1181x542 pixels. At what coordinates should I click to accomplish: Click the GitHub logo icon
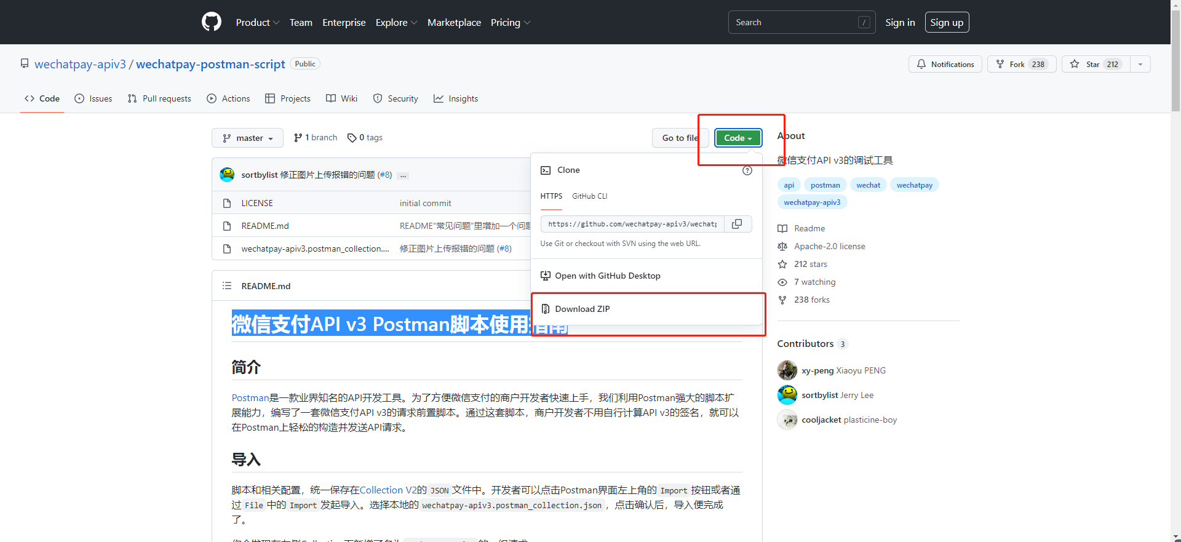(211, 22)
